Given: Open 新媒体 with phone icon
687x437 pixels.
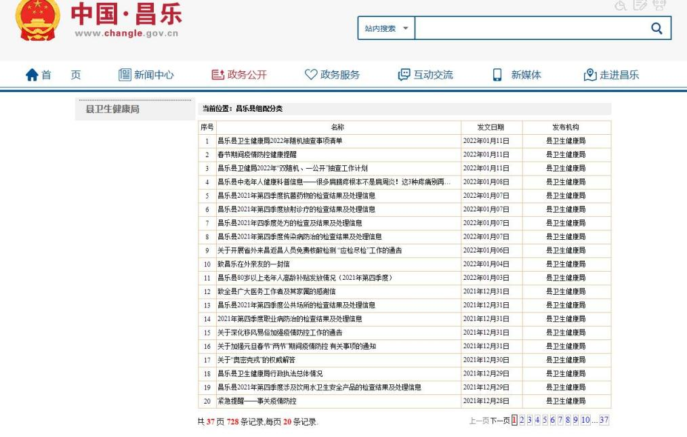Looking at the screenshot, I should pyautogui.click(x=517, y=75).
